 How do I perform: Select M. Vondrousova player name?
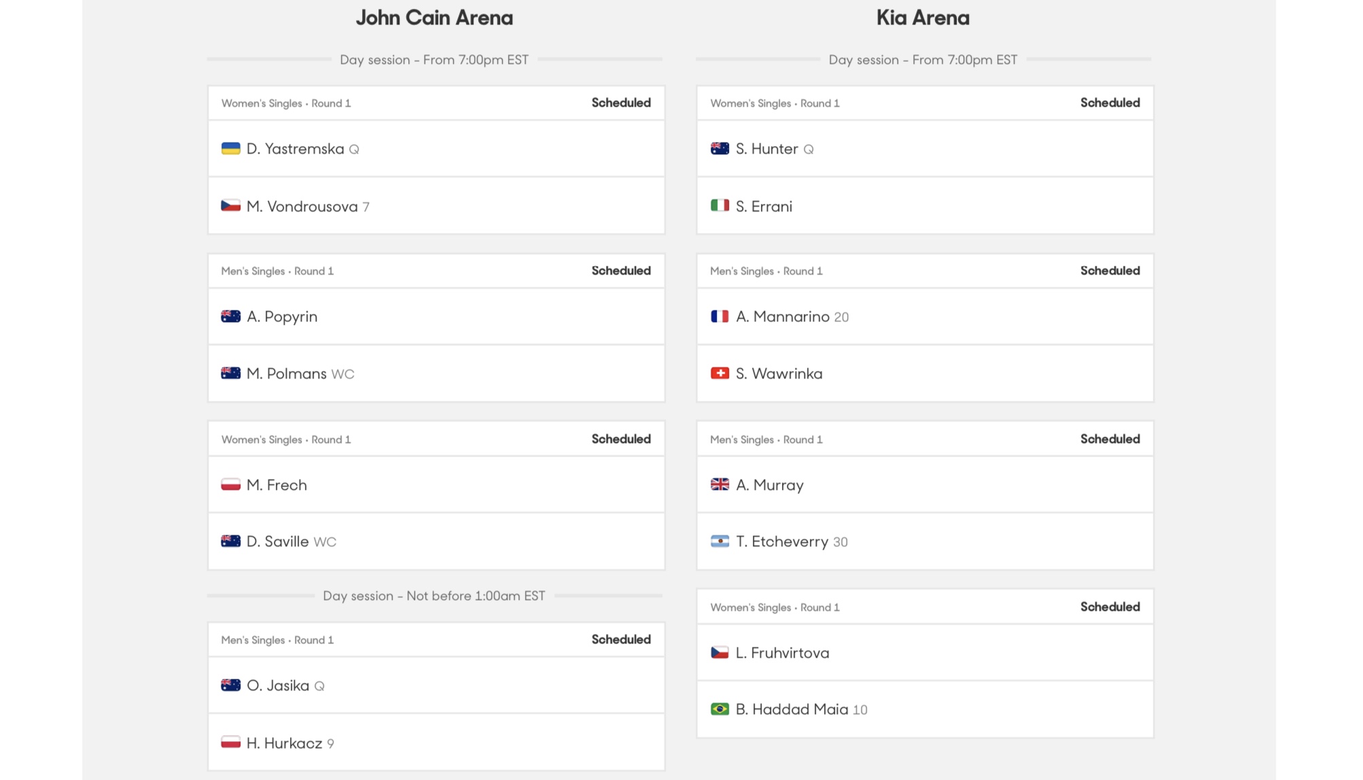point(302,207)
